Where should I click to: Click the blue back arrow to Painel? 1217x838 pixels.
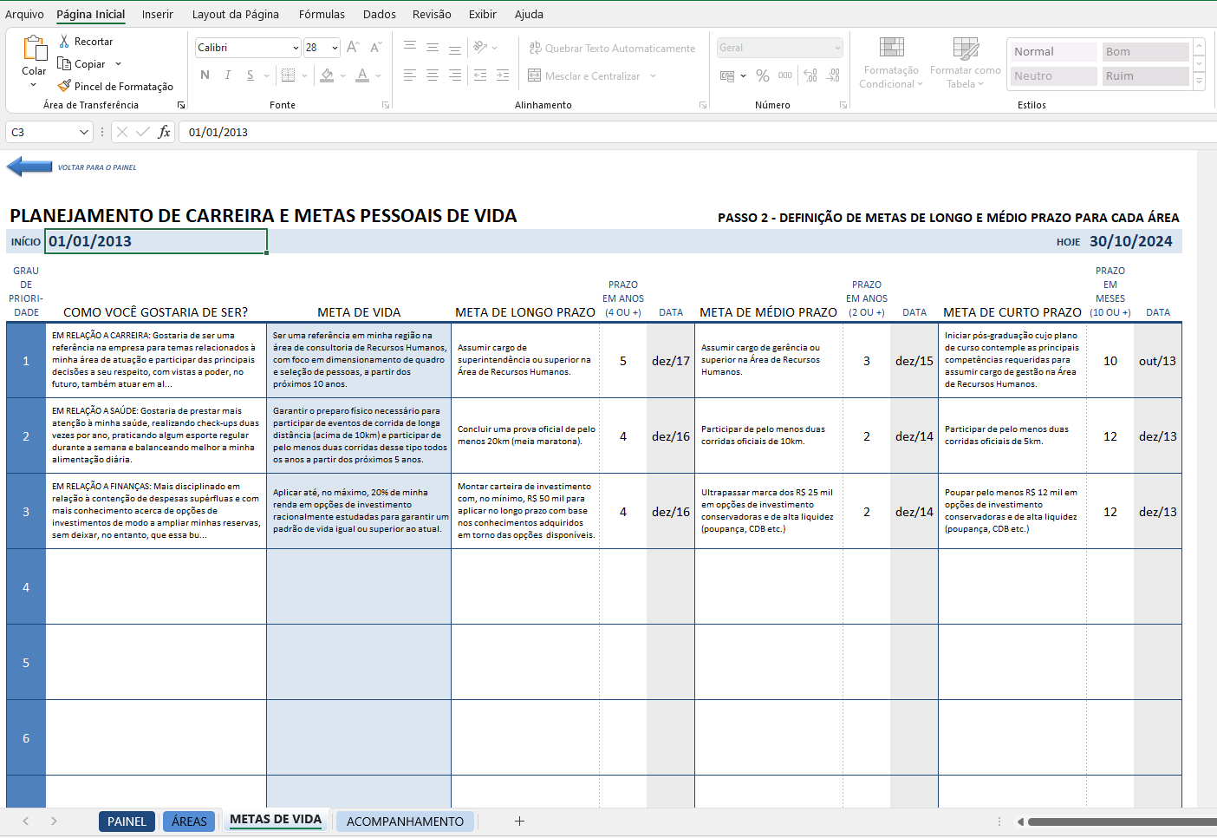coord(29,167)
